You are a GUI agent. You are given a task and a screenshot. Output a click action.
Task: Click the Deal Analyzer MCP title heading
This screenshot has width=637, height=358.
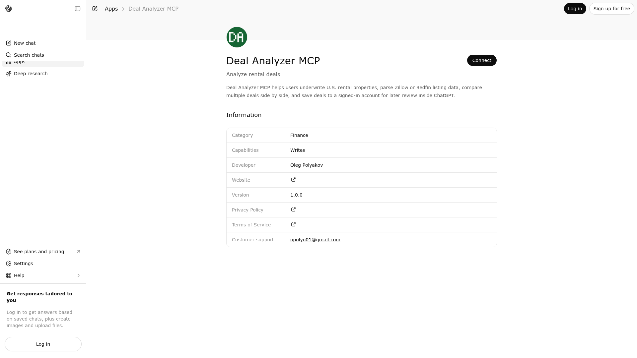click(273, 61)
